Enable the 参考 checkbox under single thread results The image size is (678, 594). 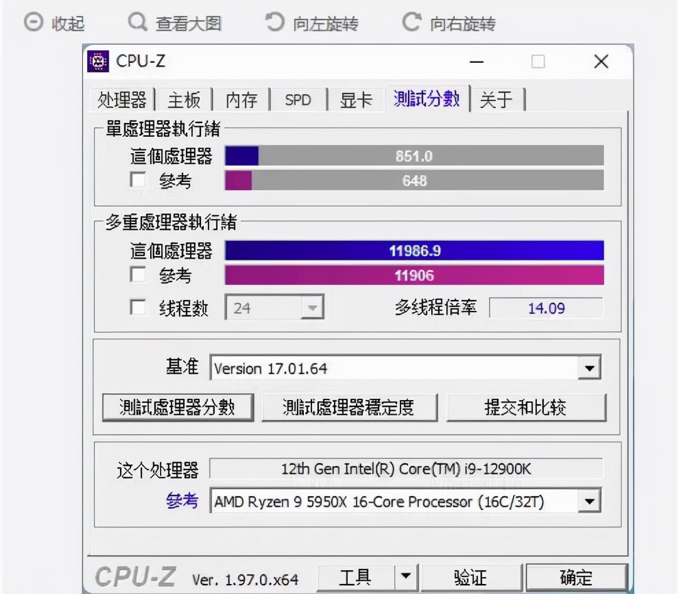pyautogui.click(x=137, y=180)
